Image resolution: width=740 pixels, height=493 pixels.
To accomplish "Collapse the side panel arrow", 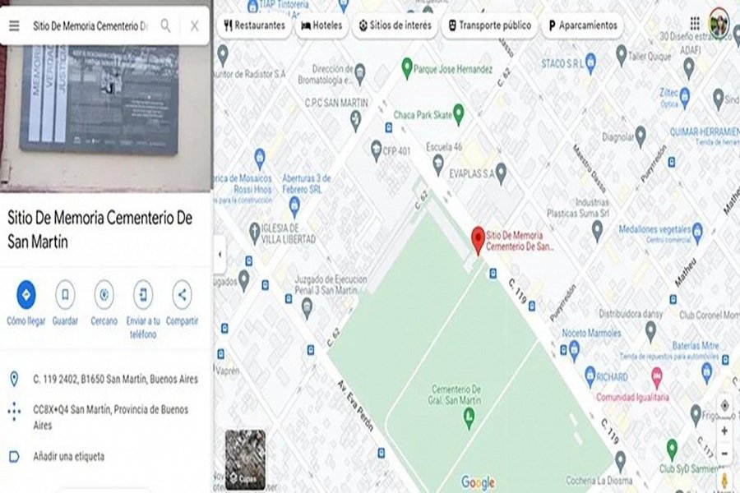I will click(220, 254).
